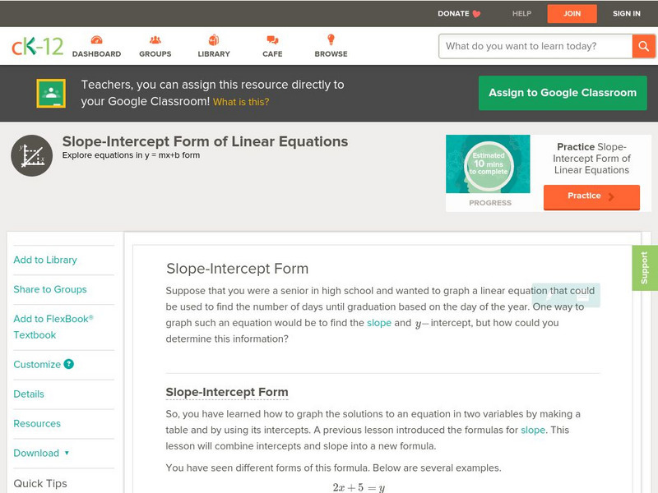Click the orange Practice button
Image resolution: width=658 pixels, height=493 pixels.
pyautogui.click(x=591, y=196)
